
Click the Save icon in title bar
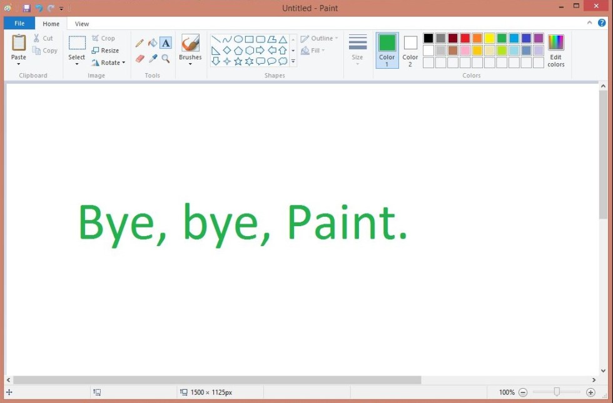click(27, 8)
